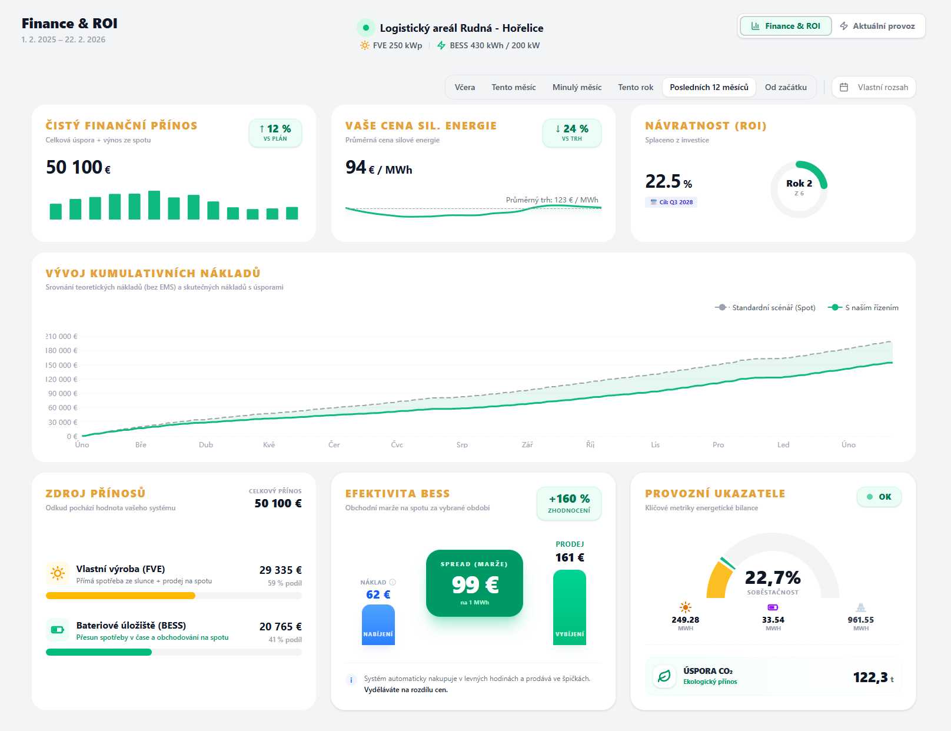
Task: Click the yellow FVE share progress bar
Action: tap(121, 596)
